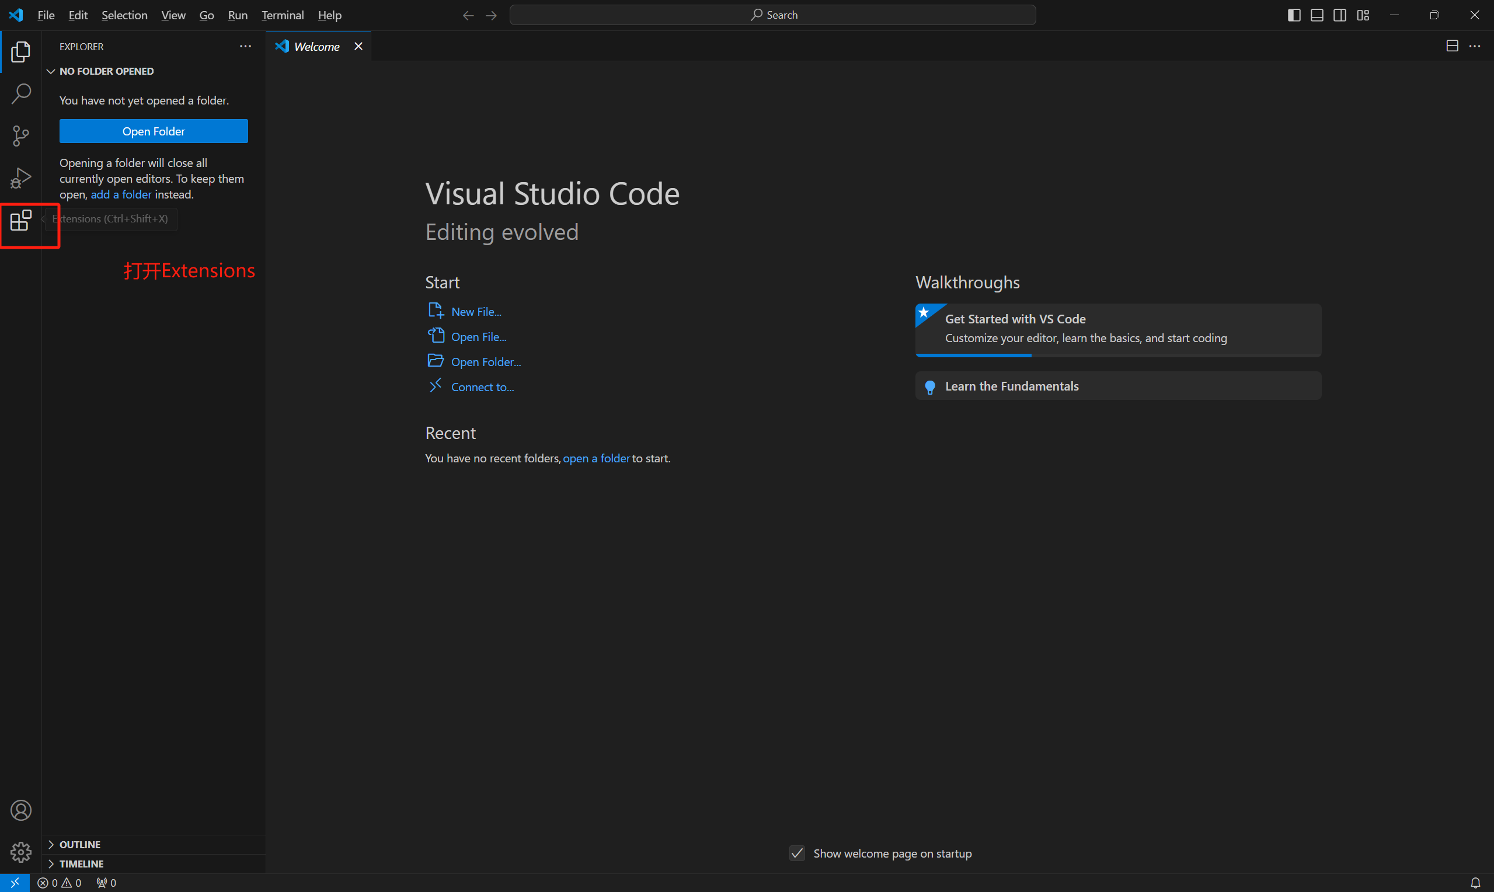Viewport: 1494px width, 892px height.
Task: Click open a folder link under Recent
Action: coord(596,458)
